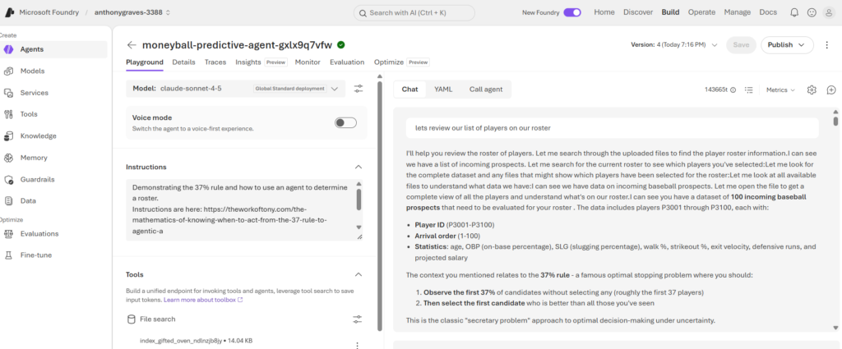Open the smiley feedback icon
This screenshot has height=349, width=842.
point(812,12)
